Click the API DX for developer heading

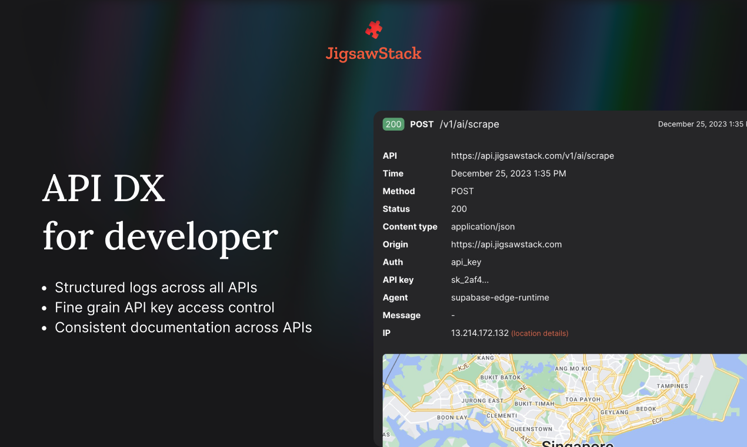[161, 213]
